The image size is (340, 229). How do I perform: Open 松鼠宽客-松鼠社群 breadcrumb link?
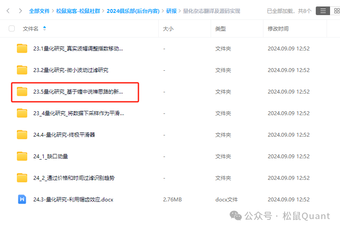tap(78, 11)
